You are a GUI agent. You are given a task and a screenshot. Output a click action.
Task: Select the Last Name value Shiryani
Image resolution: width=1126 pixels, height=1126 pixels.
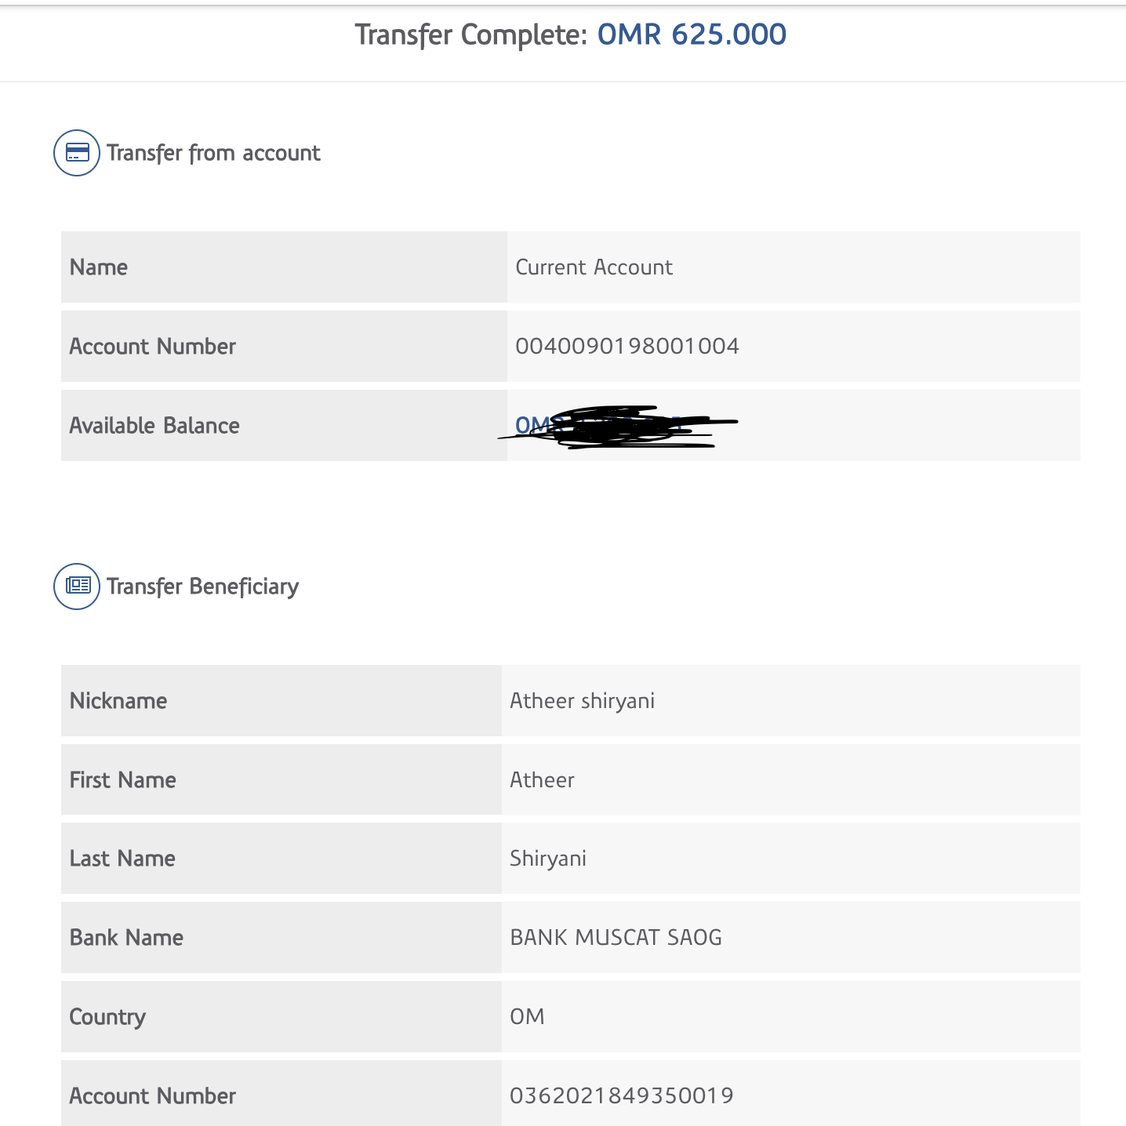coord(547,859)
